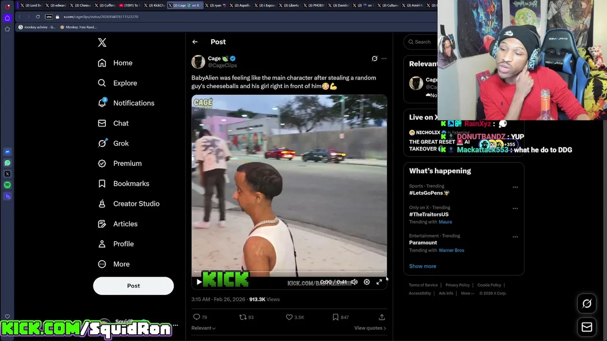The width and height of the screenshot is (607, 341).
Task: Expand the More sidebar menu
Action: coord(114,264)
